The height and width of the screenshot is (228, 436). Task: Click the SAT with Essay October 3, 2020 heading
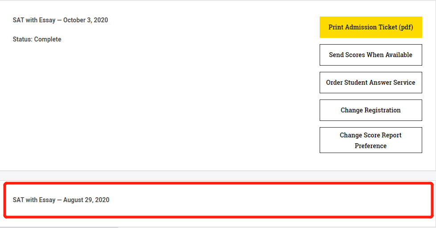[60, 20]
